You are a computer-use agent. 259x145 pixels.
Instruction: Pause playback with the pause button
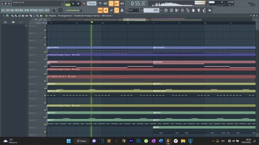[73, 4]
